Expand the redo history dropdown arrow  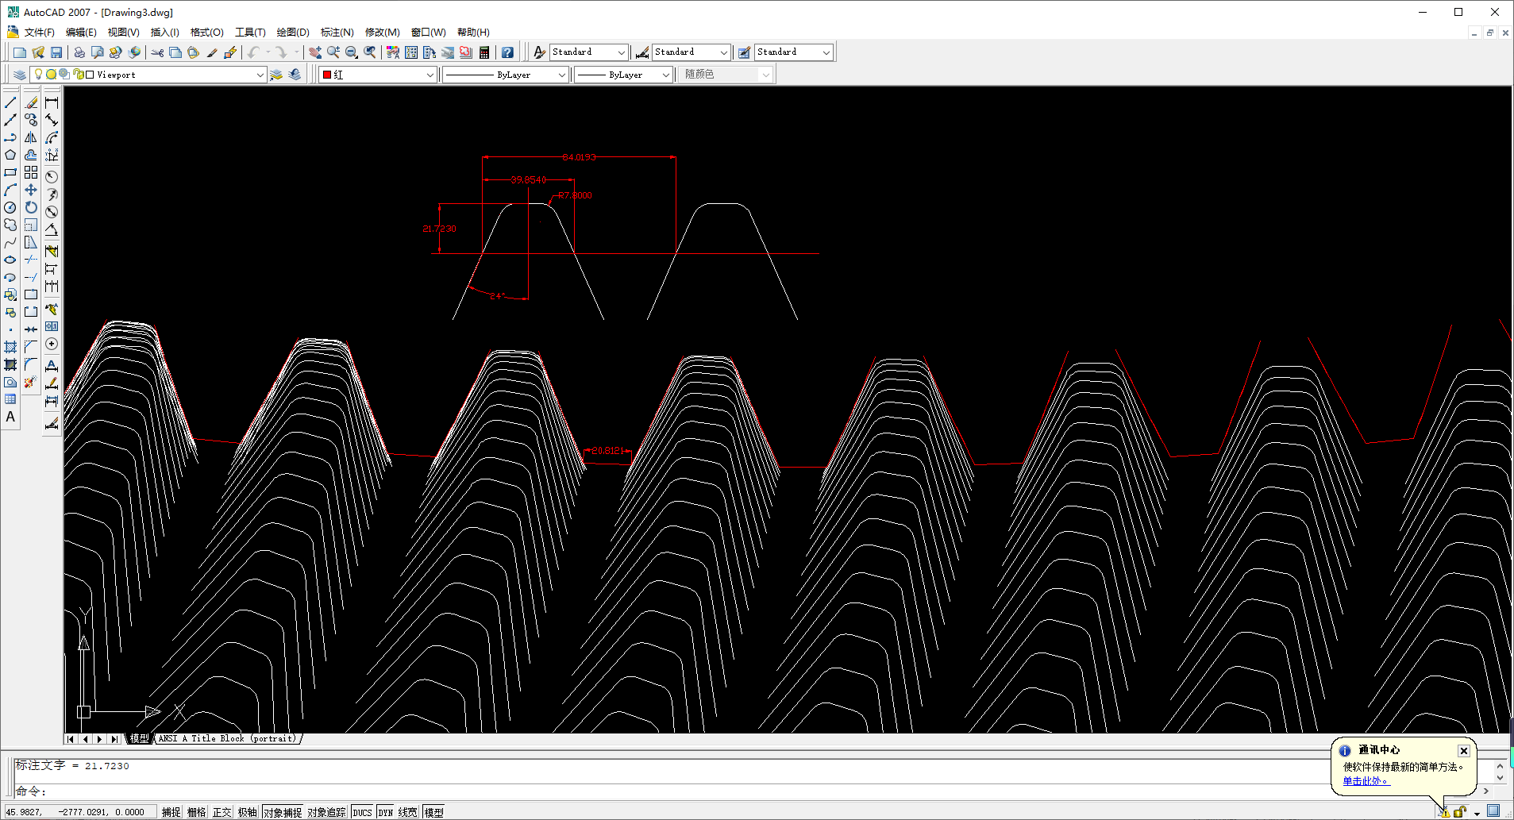coord(297,52)
